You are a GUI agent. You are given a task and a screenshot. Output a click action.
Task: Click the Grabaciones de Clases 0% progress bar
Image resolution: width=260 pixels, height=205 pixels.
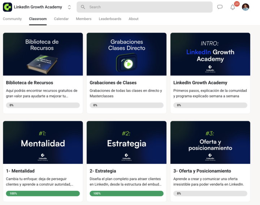pos(126,105)
